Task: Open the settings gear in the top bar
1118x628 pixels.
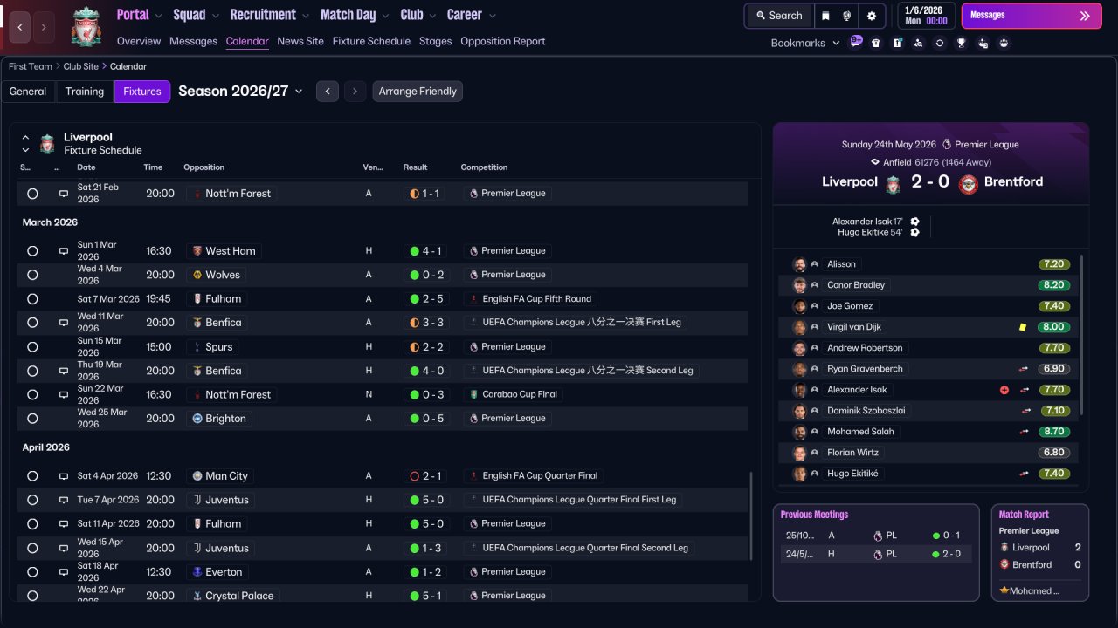Action: pyautogui.click(x=871, y=16)
